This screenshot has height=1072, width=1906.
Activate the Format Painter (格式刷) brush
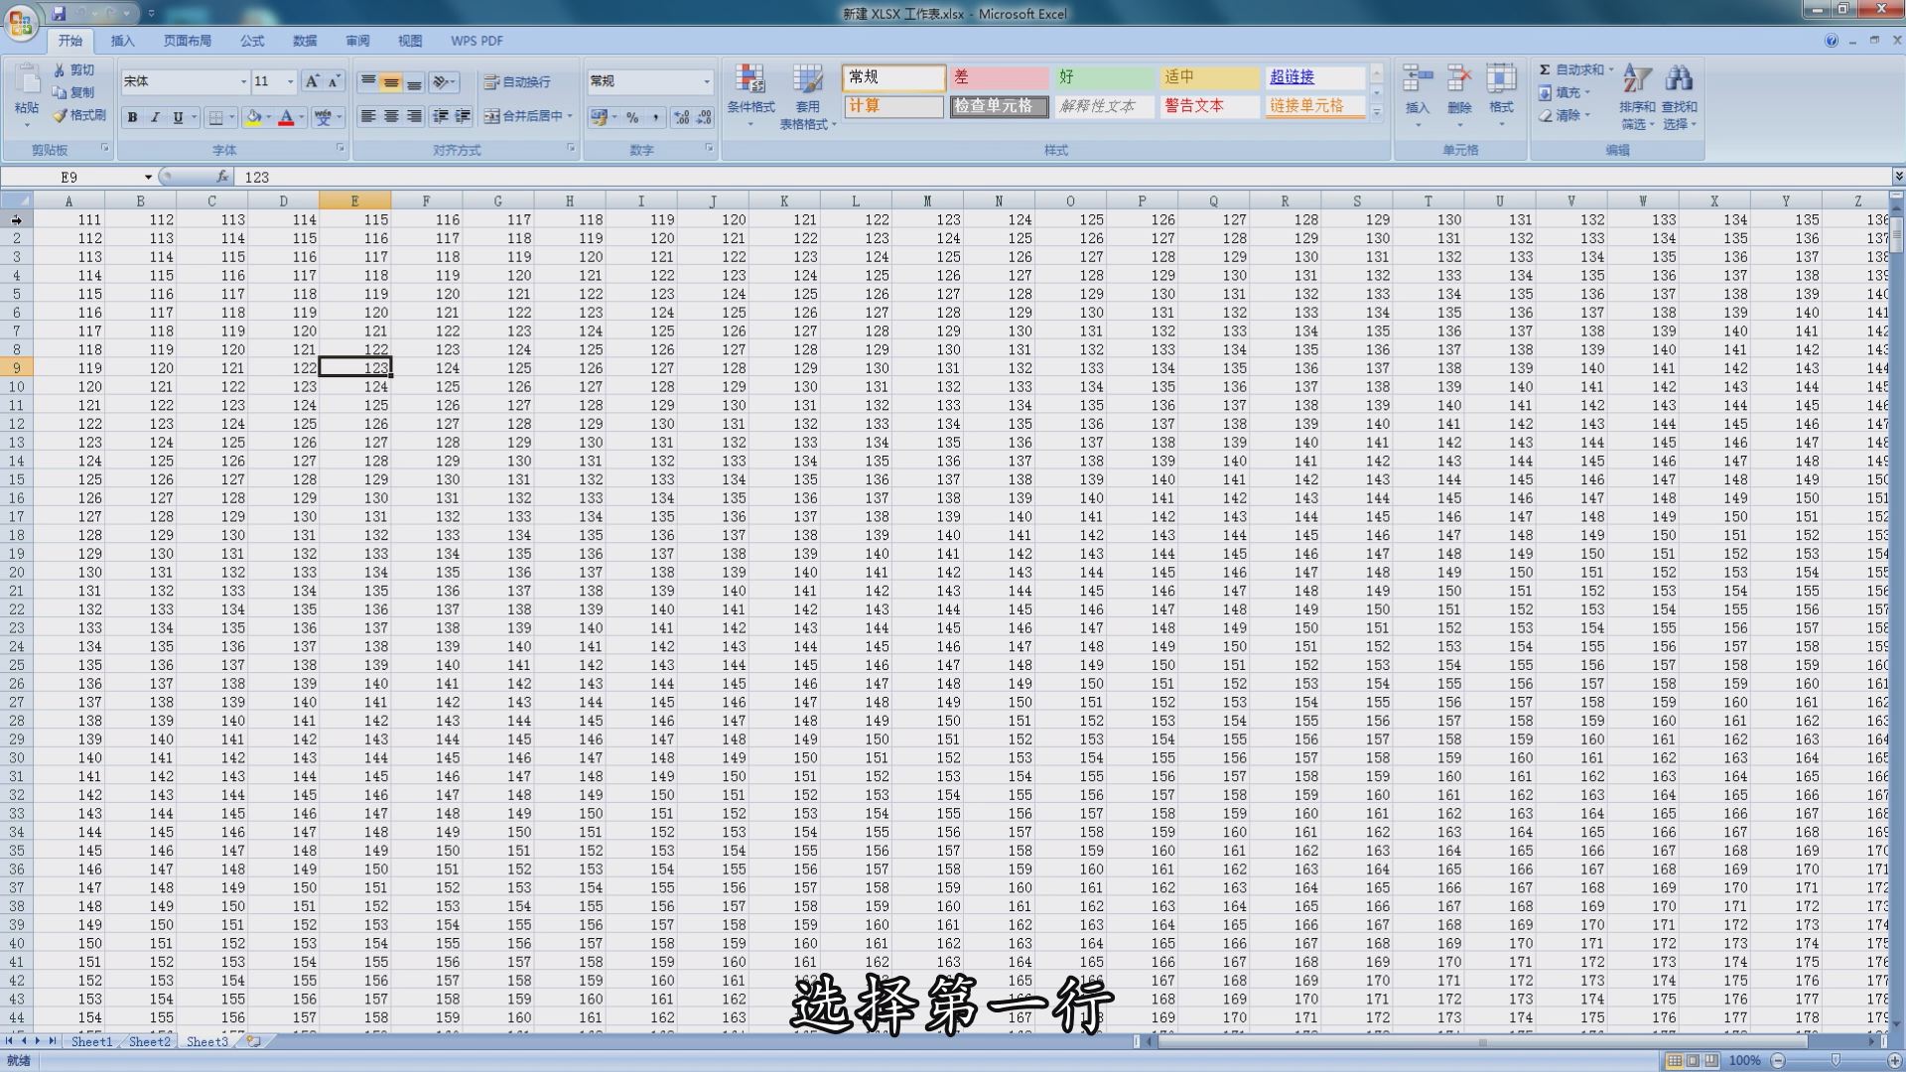(79, 115)
